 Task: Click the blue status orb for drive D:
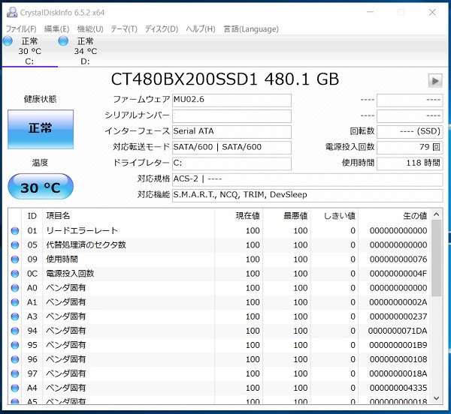[63, 41]
